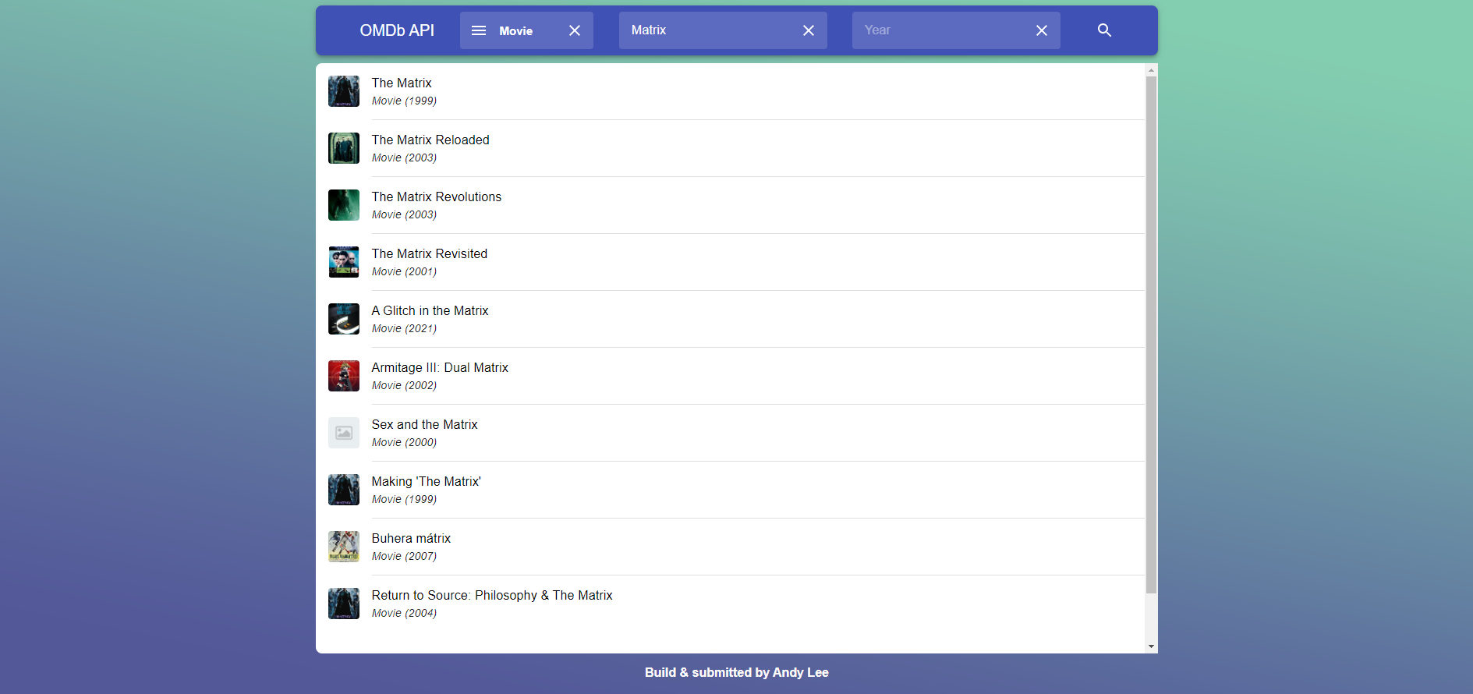Click 'Movie (2001)' under The Matrix Revisited
1473x694 pixels.
click(x=404, y=271)
